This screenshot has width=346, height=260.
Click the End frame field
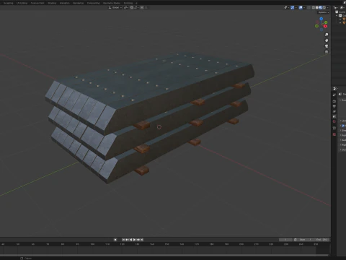click(x=321, y=240)
